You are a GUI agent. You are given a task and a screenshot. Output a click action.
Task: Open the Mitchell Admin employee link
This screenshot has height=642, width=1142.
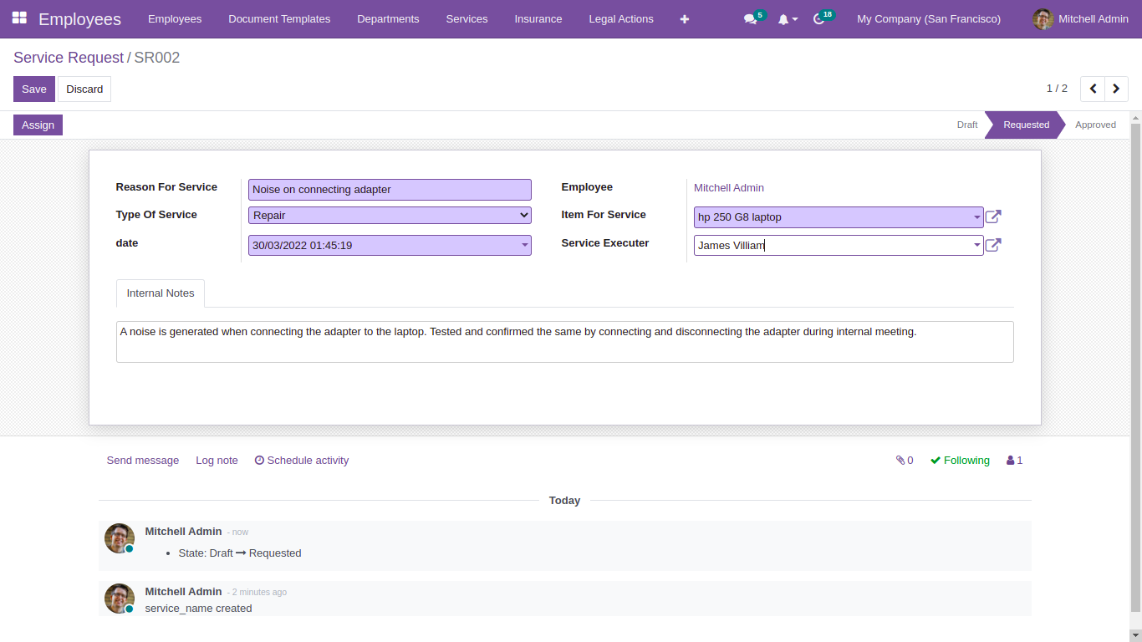coord(728,187)
